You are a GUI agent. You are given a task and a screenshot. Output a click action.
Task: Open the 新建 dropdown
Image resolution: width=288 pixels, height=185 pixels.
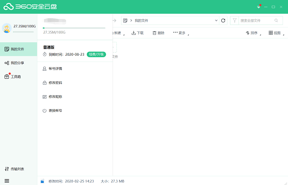119,33
